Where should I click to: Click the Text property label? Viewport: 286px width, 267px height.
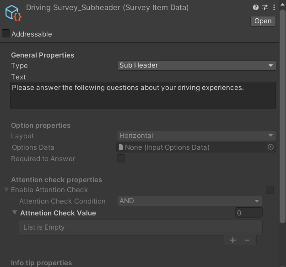pyautogui.click(x=18, y=77)
